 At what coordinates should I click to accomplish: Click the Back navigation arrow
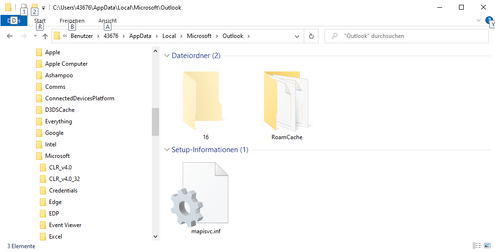pos(10,36)
